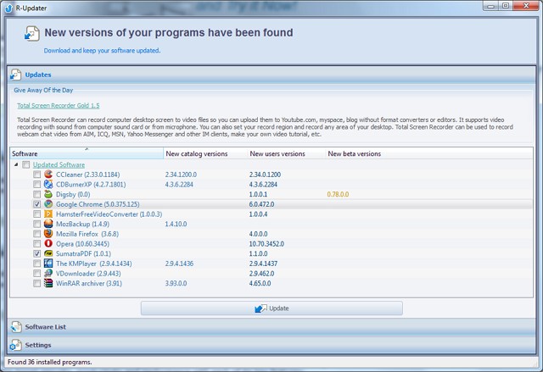Open the Settings section

point(271,345)
